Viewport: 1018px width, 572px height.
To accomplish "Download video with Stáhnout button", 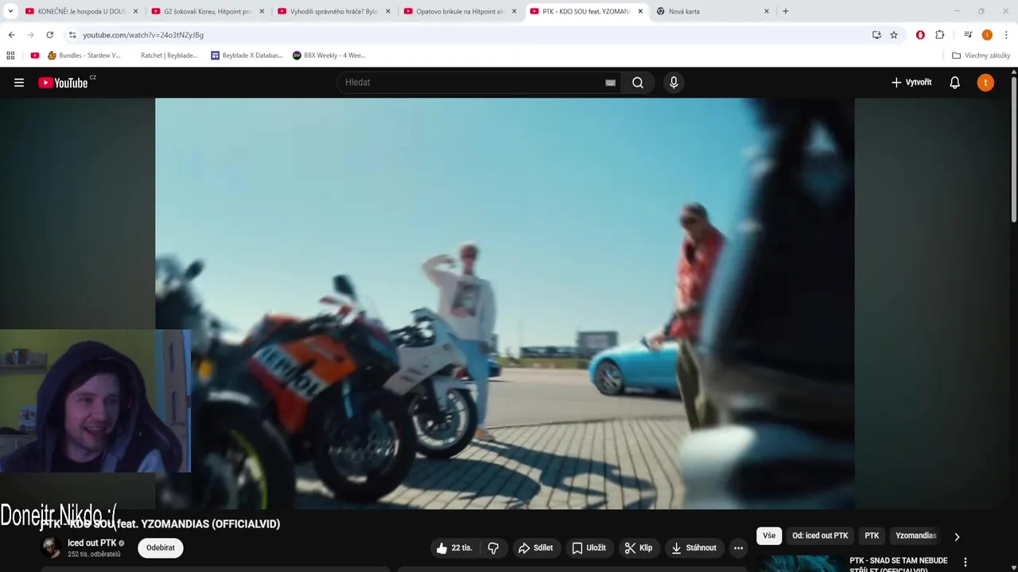I will [x=694, y=548].
